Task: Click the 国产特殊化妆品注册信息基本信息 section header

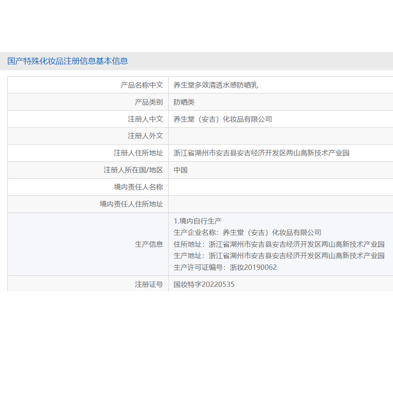Action: tap(68, 61)
